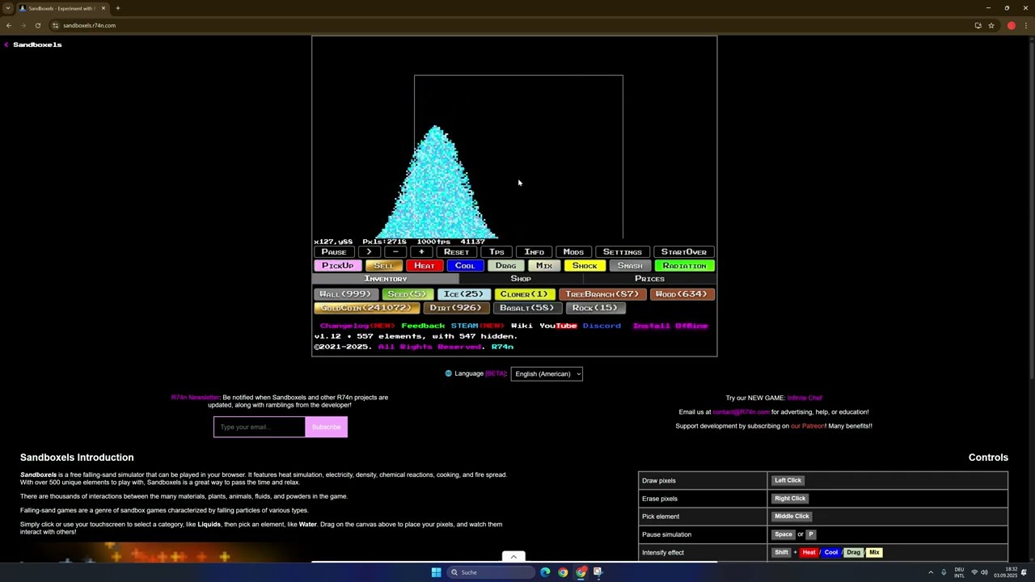
Task: Open the Install Offline link
Action: click(x=670, y=326)
